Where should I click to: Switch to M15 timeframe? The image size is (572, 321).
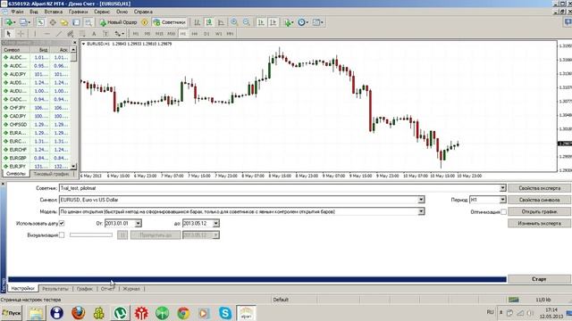[159, 34]
